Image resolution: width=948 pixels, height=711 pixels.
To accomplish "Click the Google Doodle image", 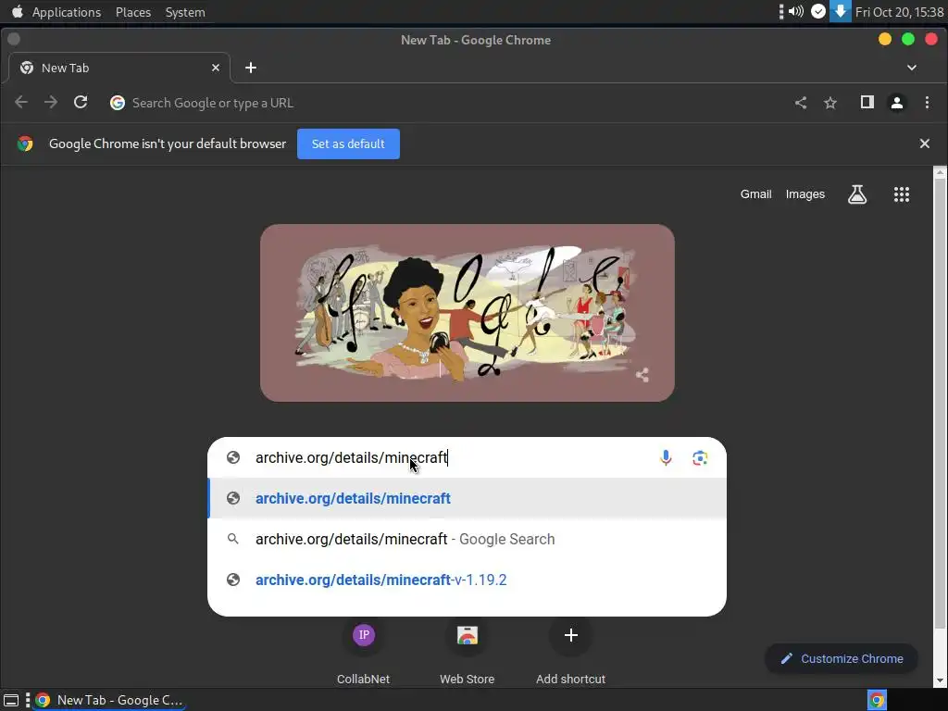I will 468,313.
